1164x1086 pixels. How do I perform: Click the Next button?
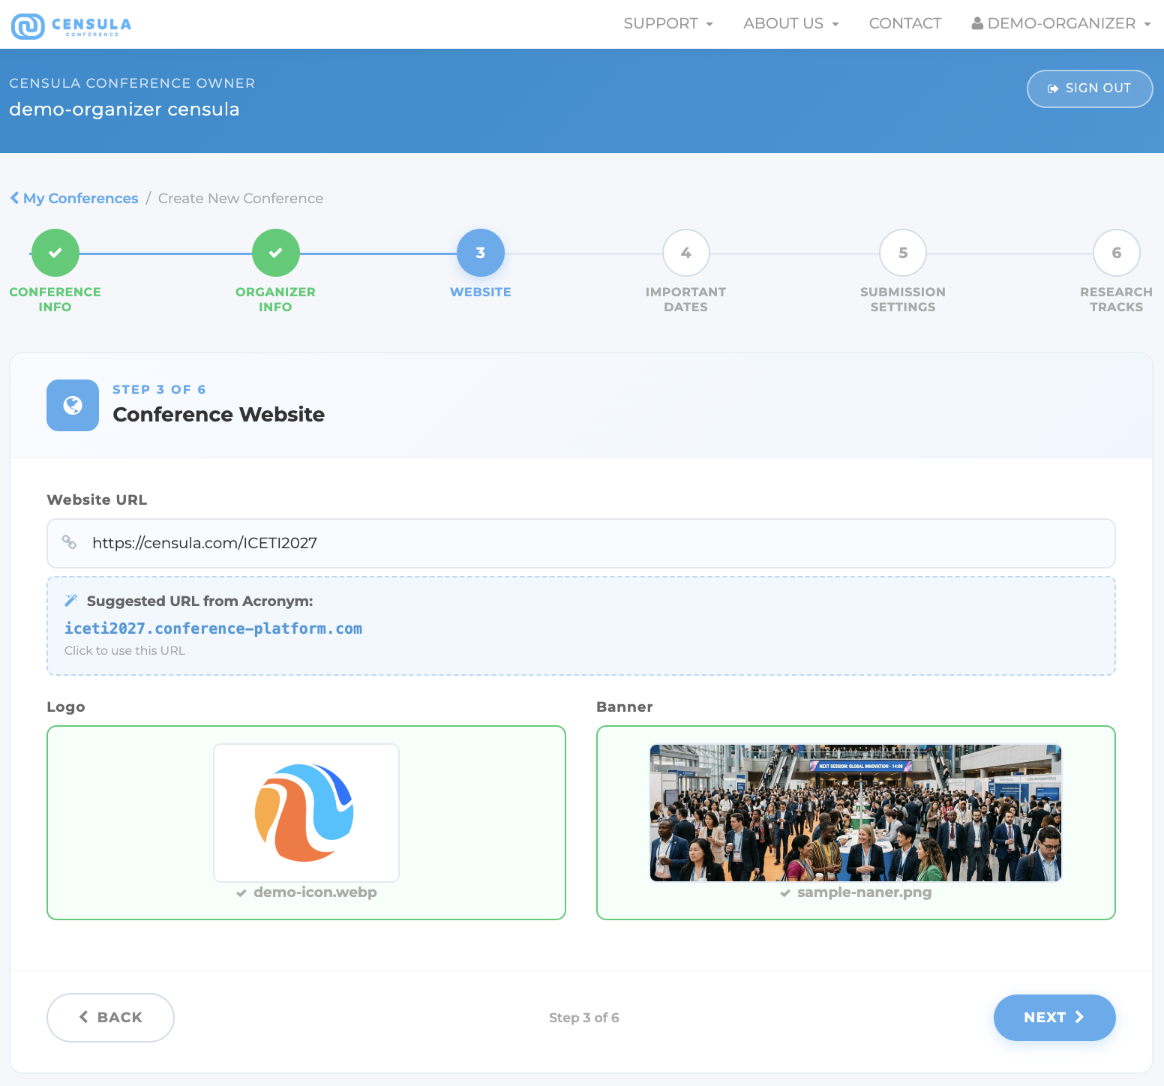click(x=1054, y=1017)
